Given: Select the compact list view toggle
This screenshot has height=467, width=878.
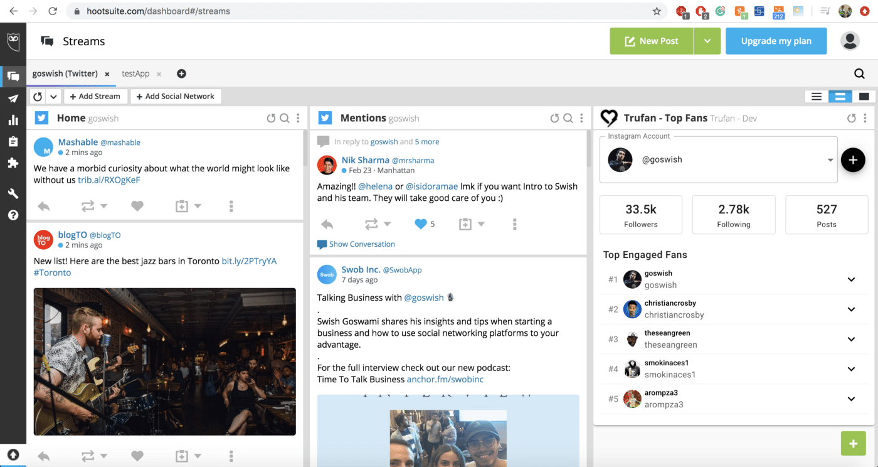Looking at the screenshot, I should pos(816,97).
